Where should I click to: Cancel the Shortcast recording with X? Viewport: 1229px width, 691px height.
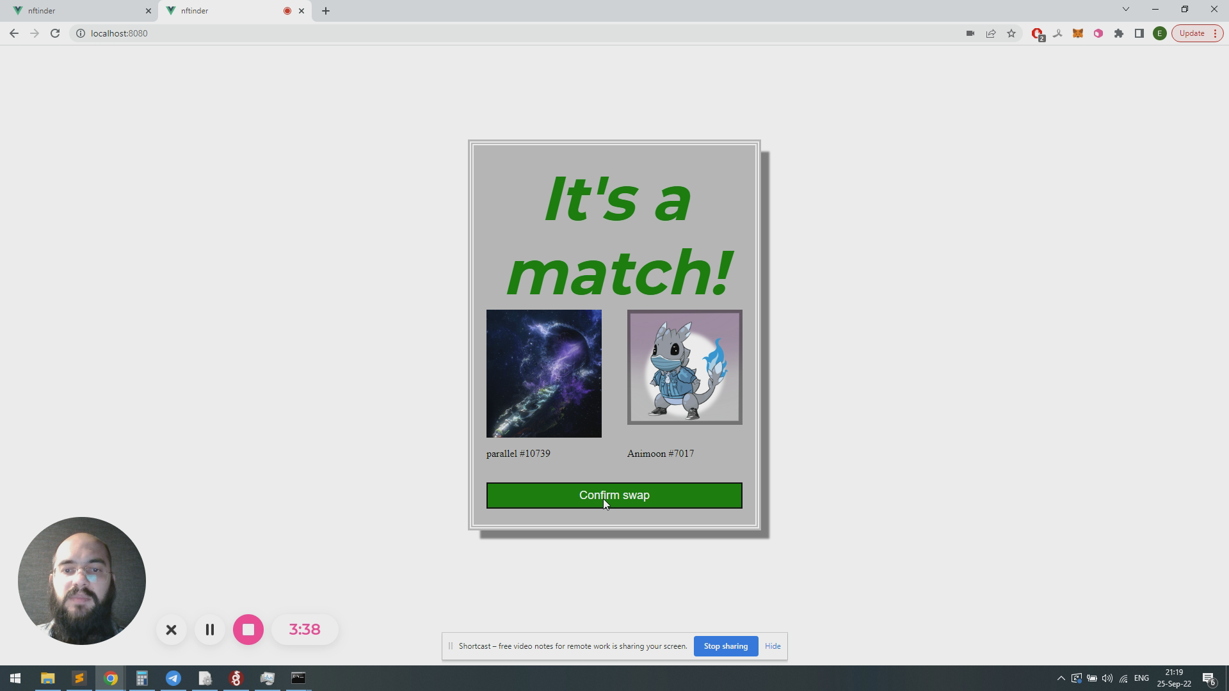click(171, 630)
